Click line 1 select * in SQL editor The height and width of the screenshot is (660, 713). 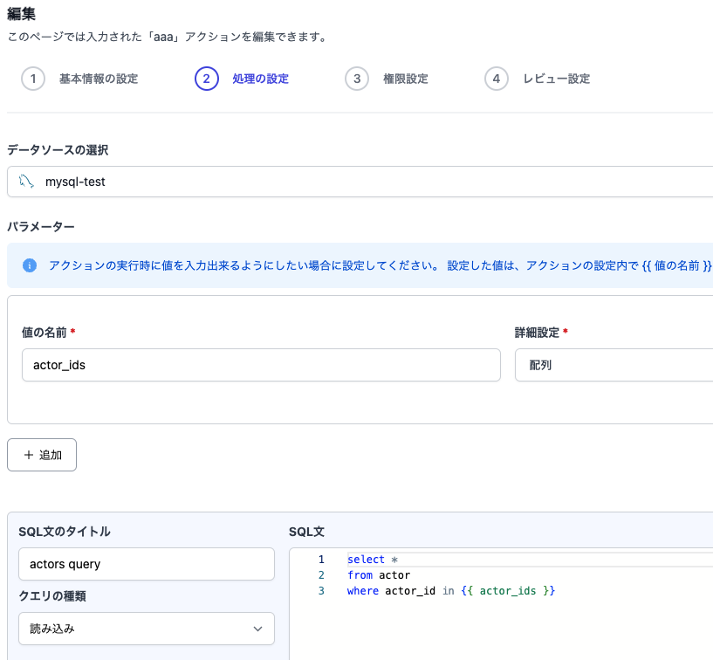tap(373, 560)
